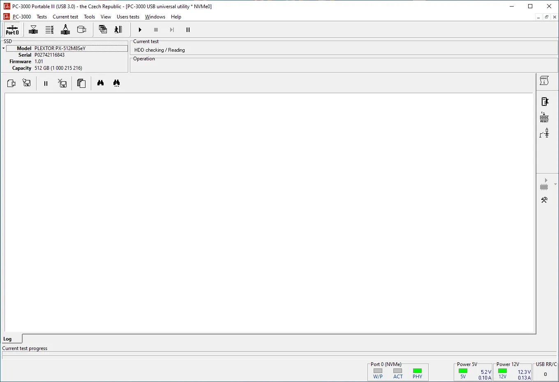Open the Tests menu
The image size is (559, 382).
(42, 17)
